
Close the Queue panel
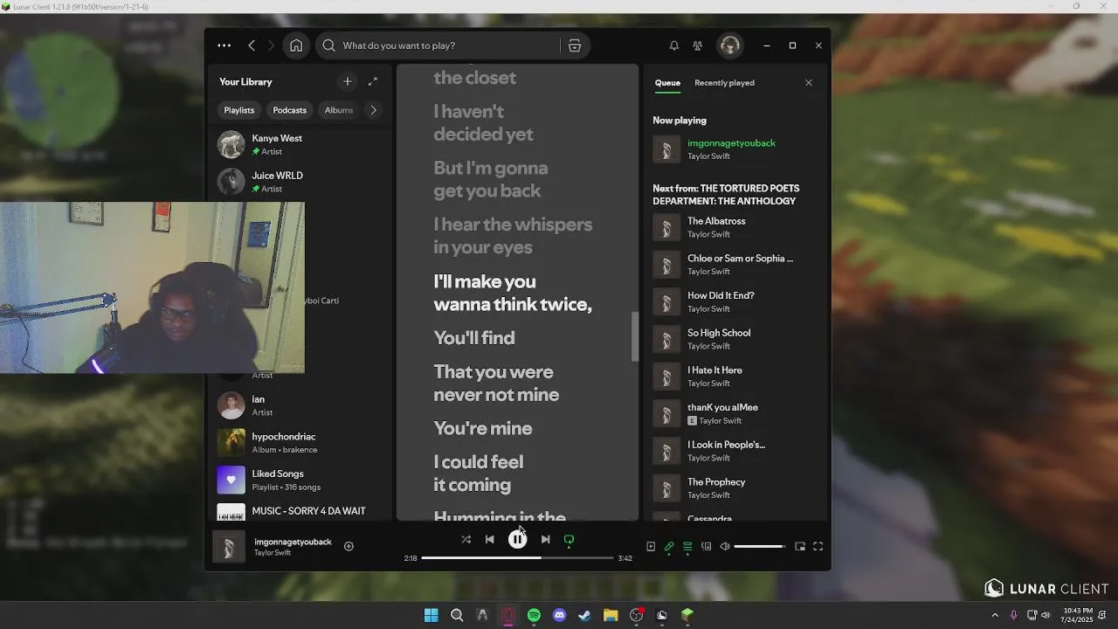[x=809, y=83]
